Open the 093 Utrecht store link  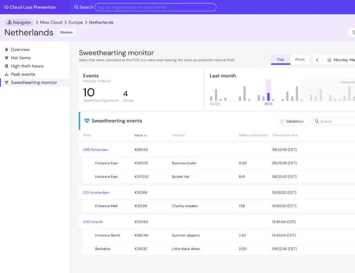pos(93,222)
